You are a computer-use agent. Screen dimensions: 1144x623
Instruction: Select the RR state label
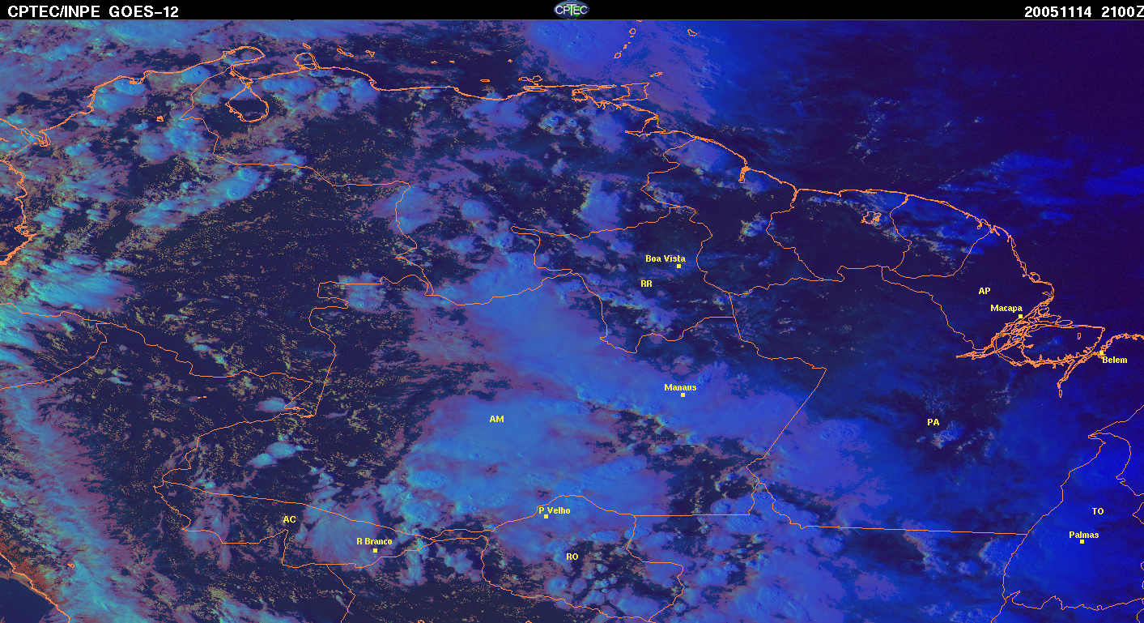click(646, 284)
